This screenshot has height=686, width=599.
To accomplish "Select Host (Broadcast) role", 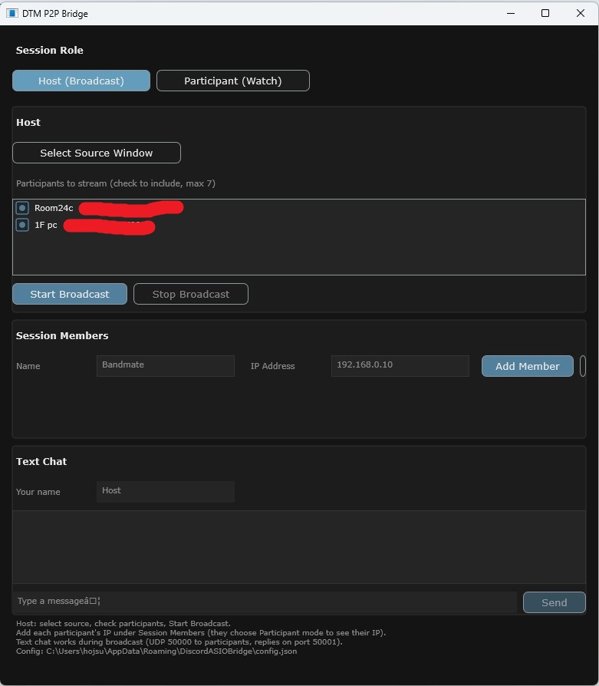I will pos(81,81).
